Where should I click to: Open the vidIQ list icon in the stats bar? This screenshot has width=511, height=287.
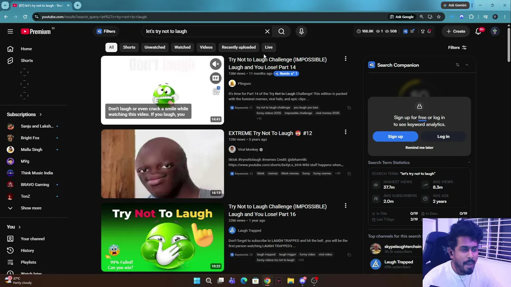pos(412,31)
